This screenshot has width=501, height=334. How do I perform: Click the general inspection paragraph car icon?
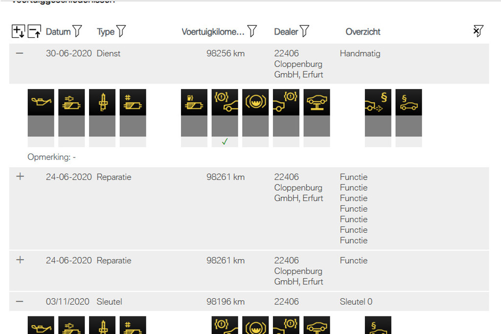coord(409,102)
